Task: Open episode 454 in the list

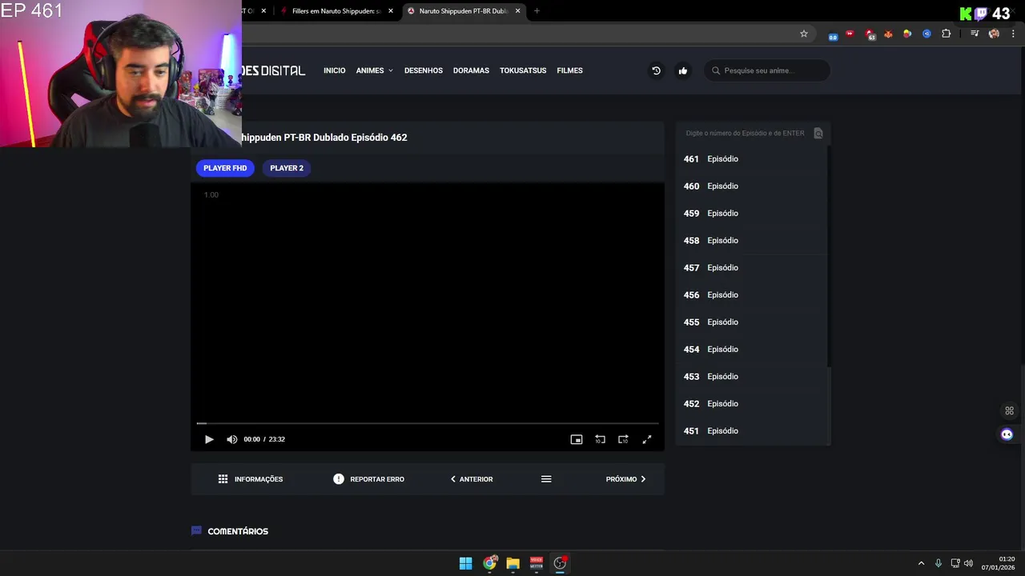Action: tap(751, 350)
